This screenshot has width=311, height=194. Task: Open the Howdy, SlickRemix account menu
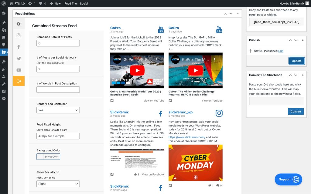tap(294, 3)
